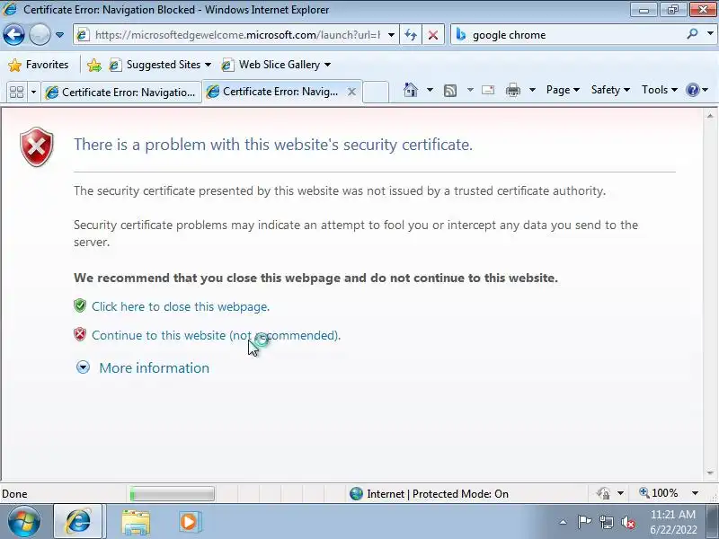Click the Done status bar text

pyautogui.click(x=14, y=494)
